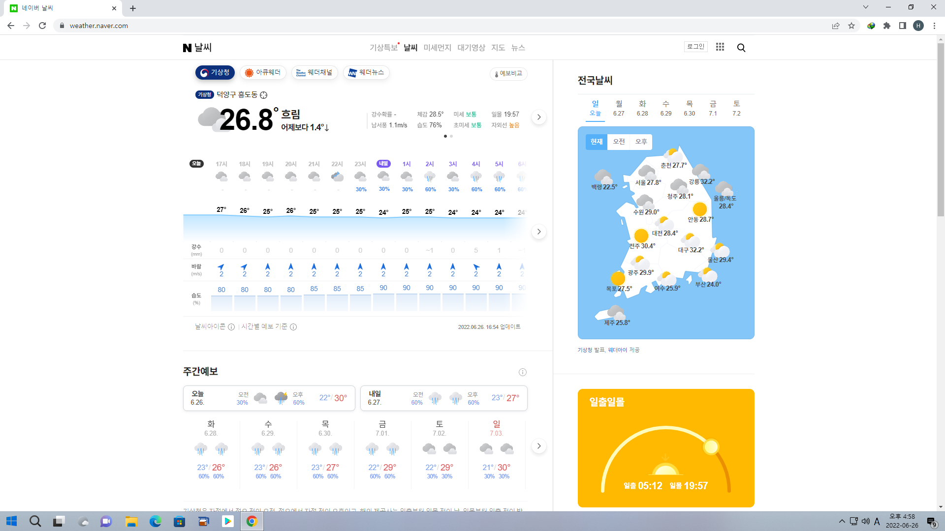Viewport: 945px width, 531px height.
Task: Select the 월 6.27 national weather tab
Action: coord(619,108)
